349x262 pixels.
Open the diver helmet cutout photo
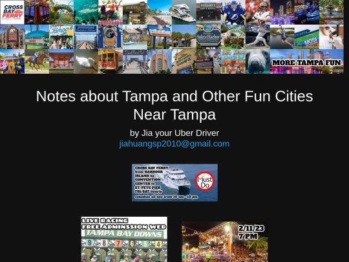[111, 37]
